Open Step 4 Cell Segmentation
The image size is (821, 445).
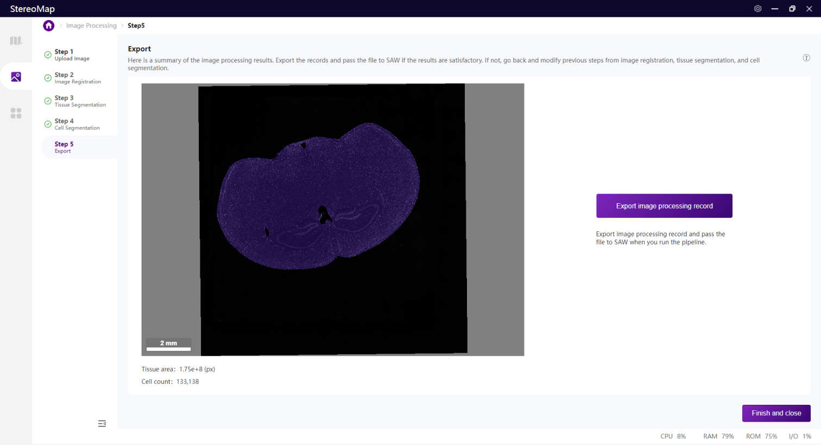click(x=77, y=124)
